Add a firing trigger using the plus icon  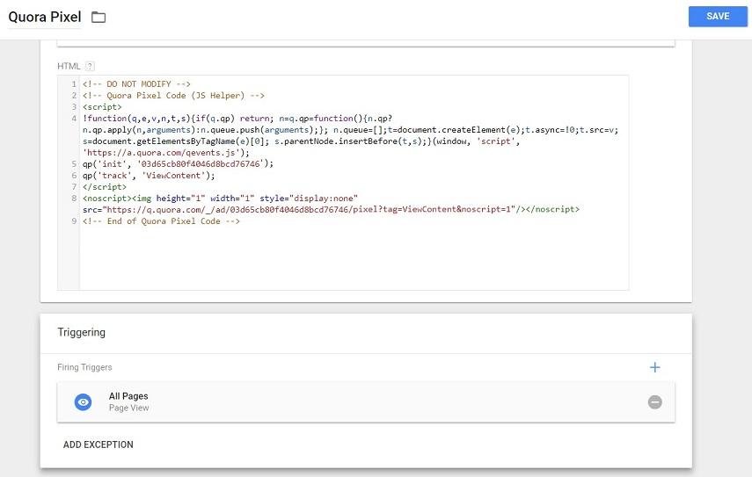pos(654,367)
